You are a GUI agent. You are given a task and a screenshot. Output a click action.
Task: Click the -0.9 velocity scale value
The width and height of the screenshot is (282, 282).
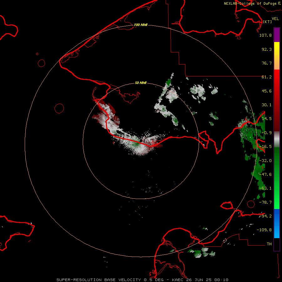267,133
